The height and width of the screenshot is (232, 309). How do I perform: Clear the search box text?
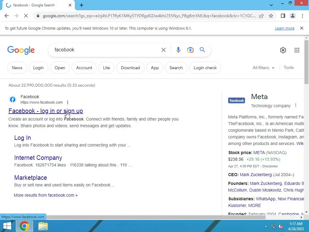[164, 50]
